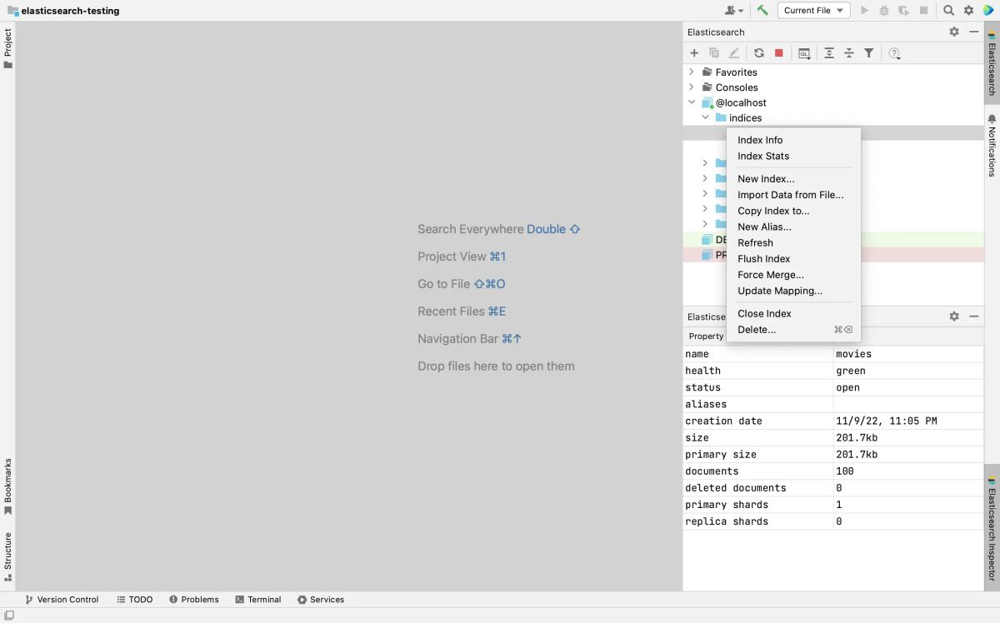Hide the Elasticsearch panel with minus icon
This screenshot has height=623, width=1000.
tap(973, 32)
